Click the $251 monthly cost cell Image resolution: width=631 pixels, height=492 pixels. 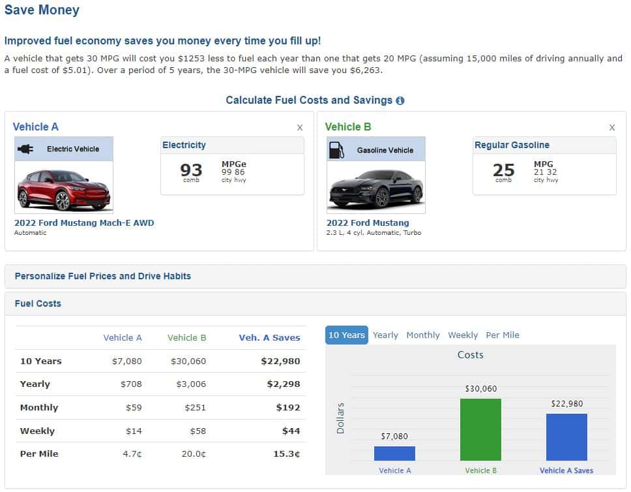[x=195, y=408]
